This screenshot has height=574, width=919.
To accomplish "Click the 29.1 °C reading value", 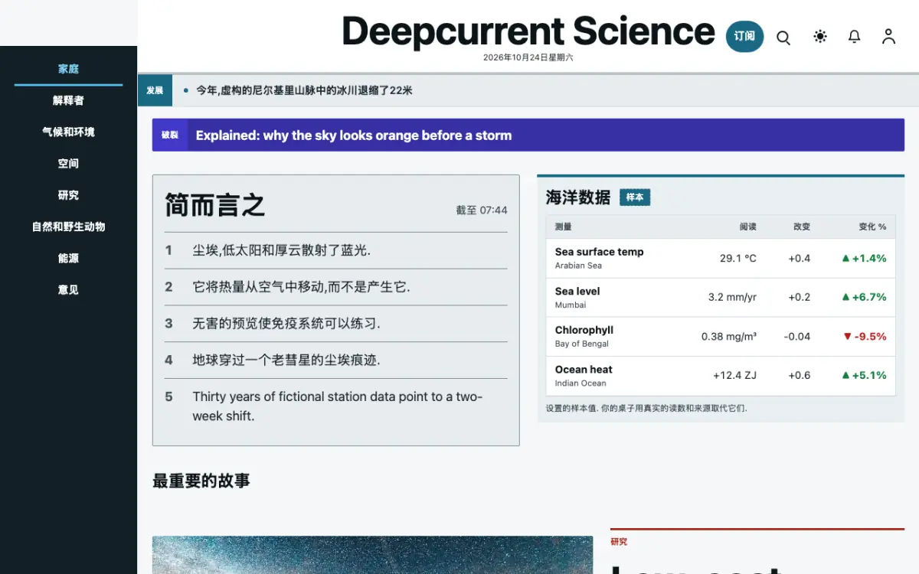I will (x=738, y=258).
